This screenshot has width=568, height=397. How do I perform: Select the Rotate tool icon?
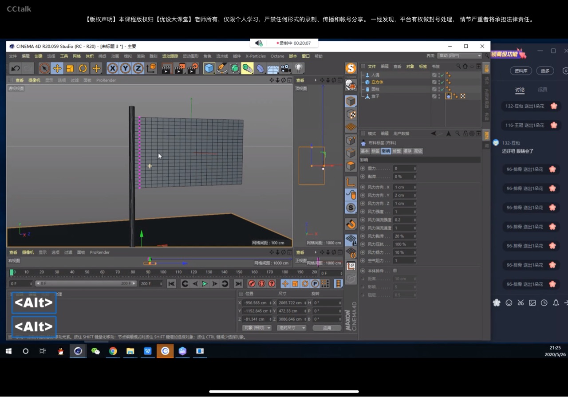point(83,68)
